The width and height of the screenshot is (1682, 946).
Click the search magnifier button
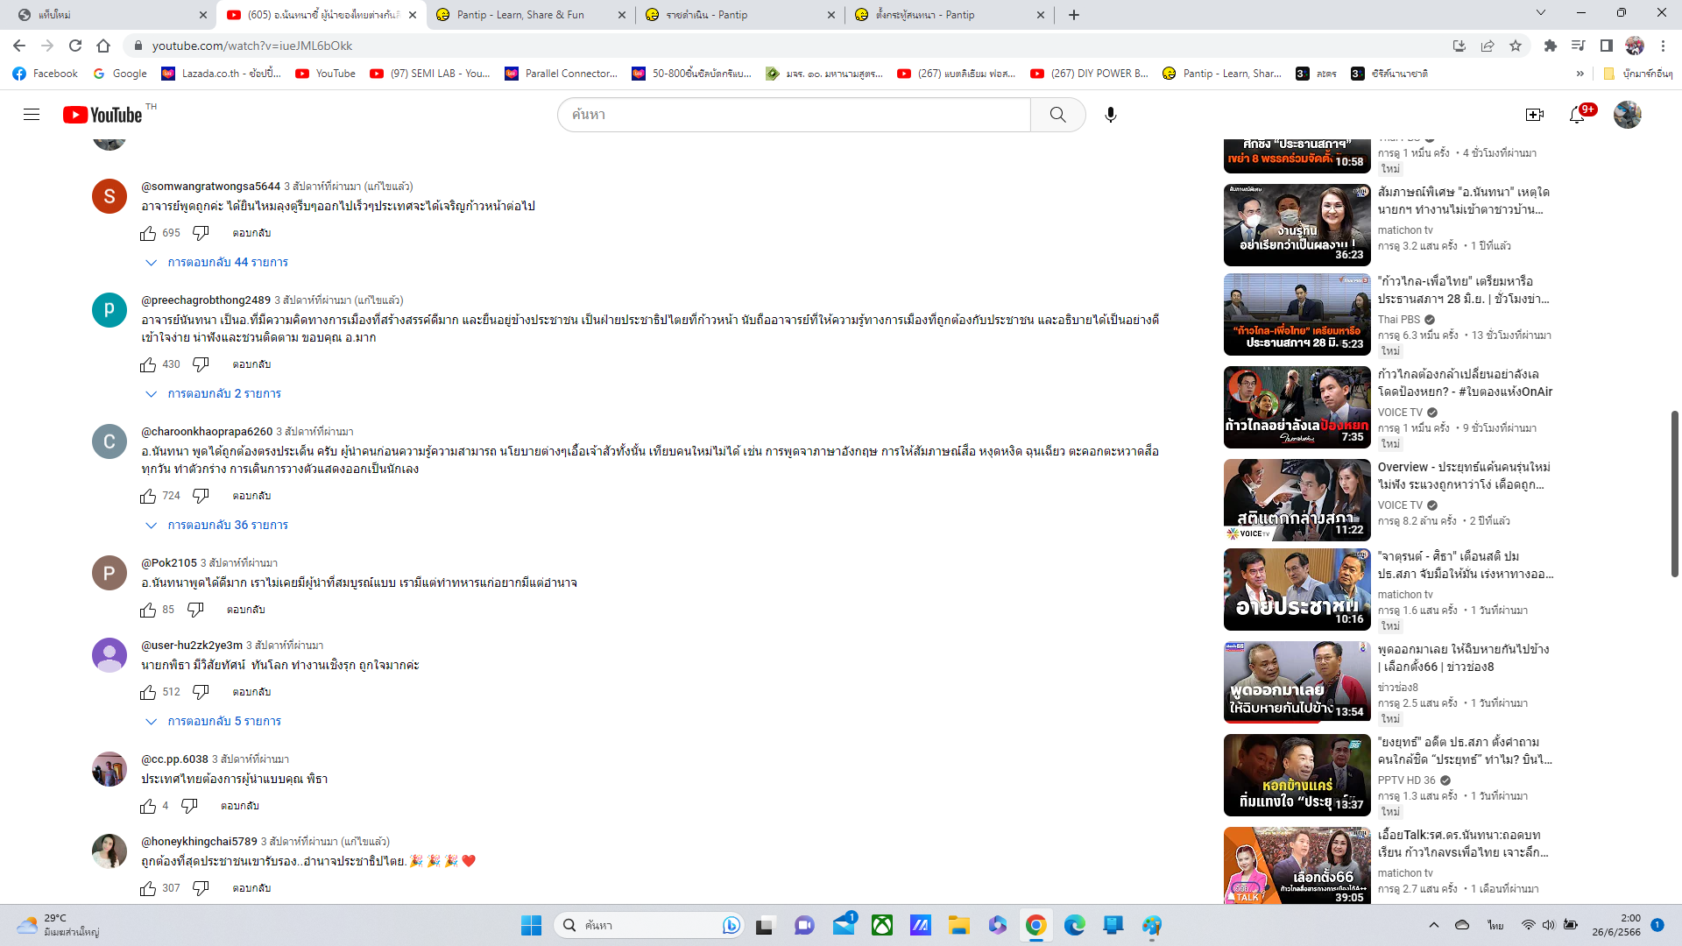coord(1058,115)
